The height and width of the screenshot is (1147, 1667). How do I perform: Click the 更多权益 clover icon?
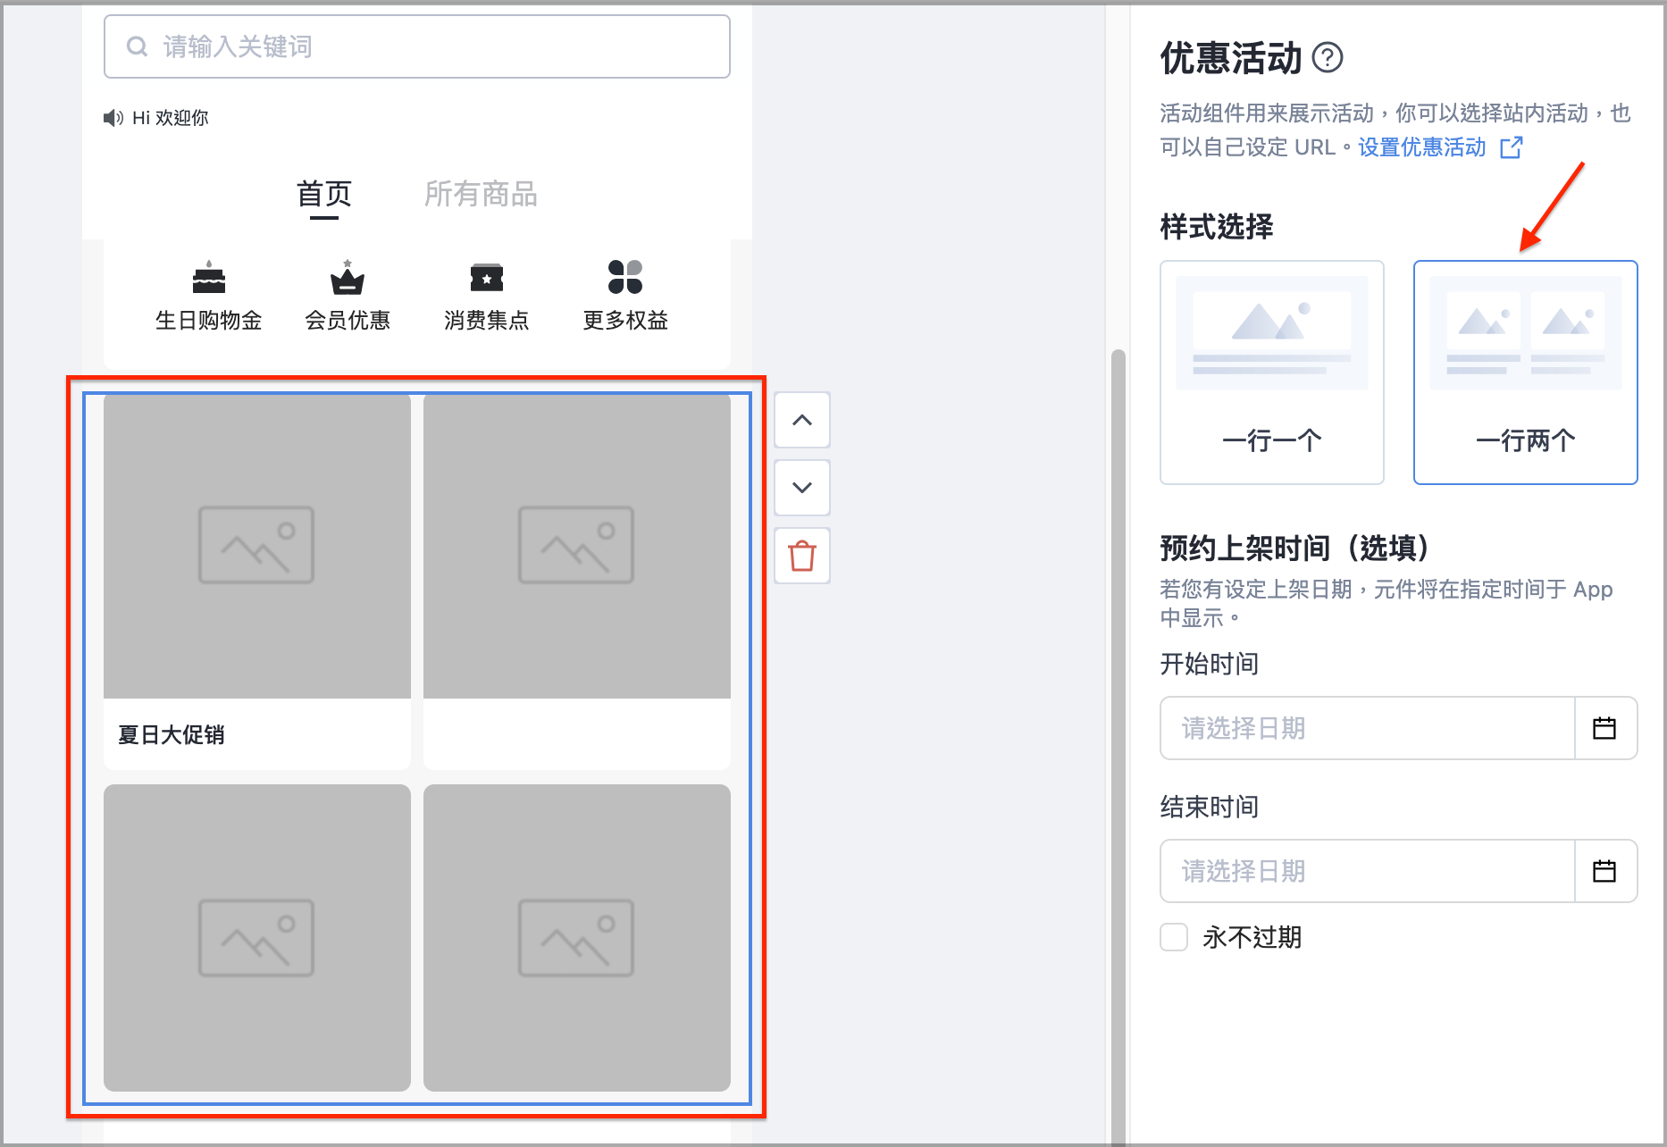[x=625, y=277]
